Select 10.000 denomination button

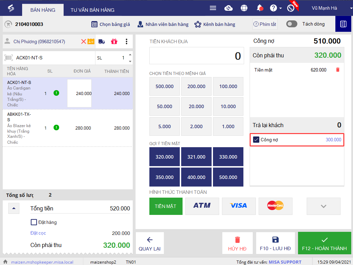coord(228,106)
